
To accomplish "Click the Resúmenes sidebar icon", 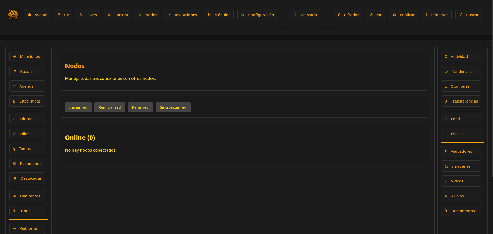I will point(15,164).
